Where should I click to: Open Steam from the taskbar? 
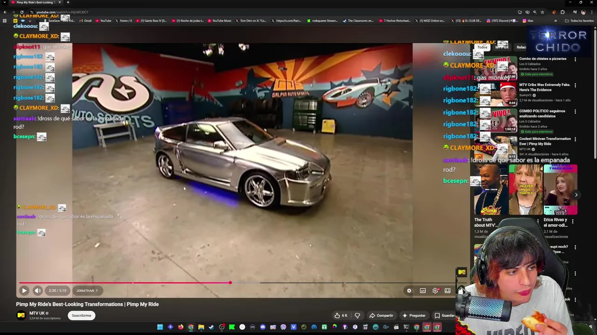click(x=211, y=328)
